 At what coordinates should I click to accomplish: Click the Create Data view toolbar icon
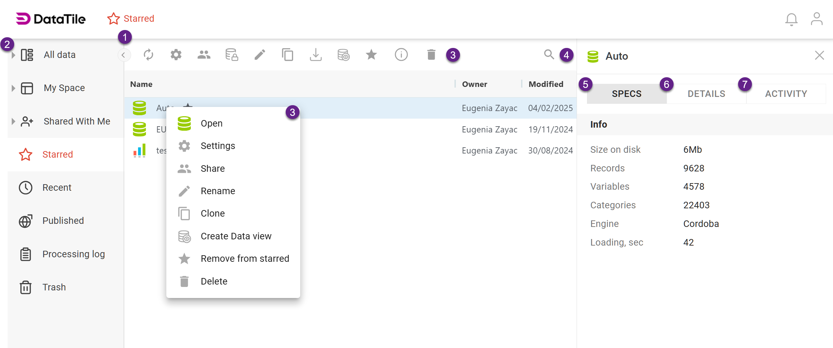(x=343, y=55)
